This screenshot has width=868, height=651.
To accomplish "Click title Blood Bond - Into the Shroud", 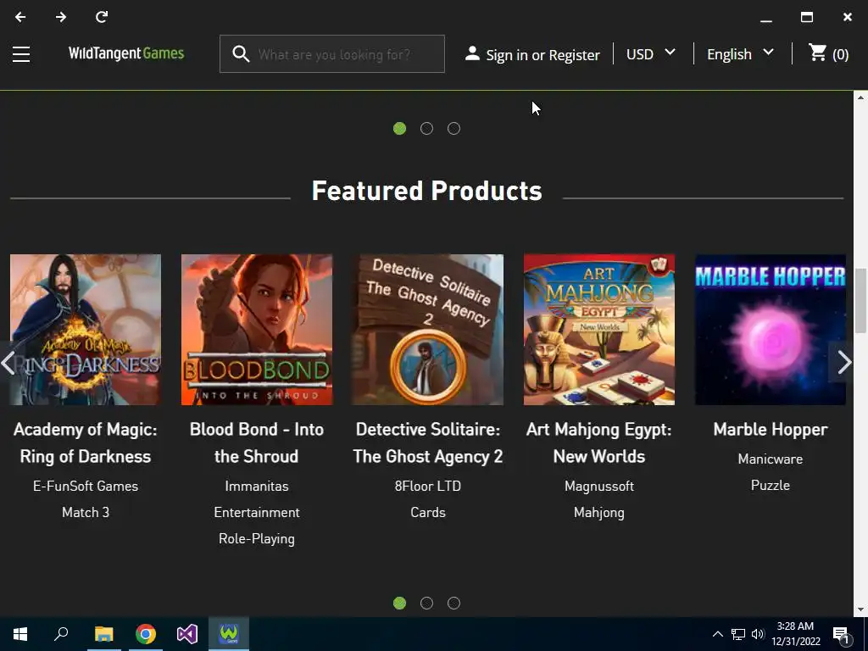I will tap(256, 442).
